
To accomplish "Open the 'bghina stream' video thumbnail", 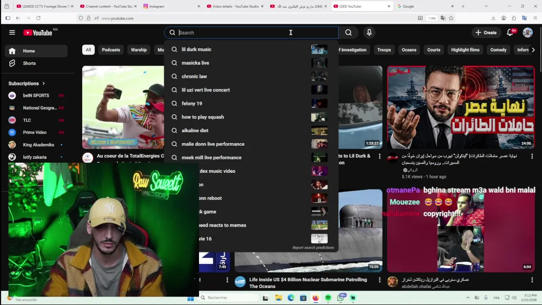I will click(461, 230).
